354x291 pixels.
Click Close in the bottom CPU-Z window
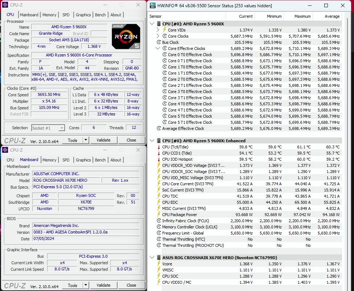[131, 285]
